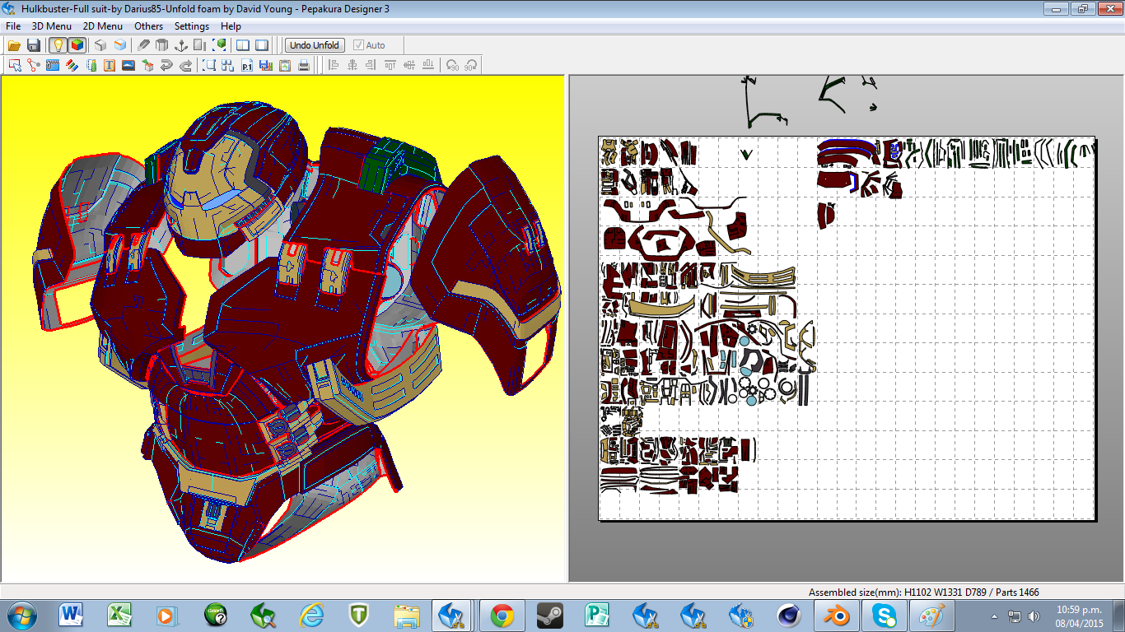The width and height of the screenshot is (1125, 632).
Task: Click the Undo Unfold button
Action: click(315, 45)
